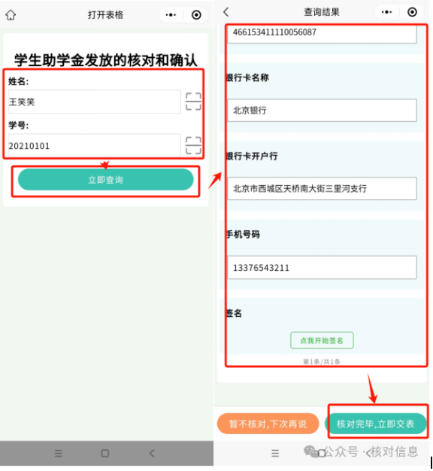Select the 手机号码 field 13376543211
The height and width of the screenshot is (471, 433).
click(x=322, y=267)
